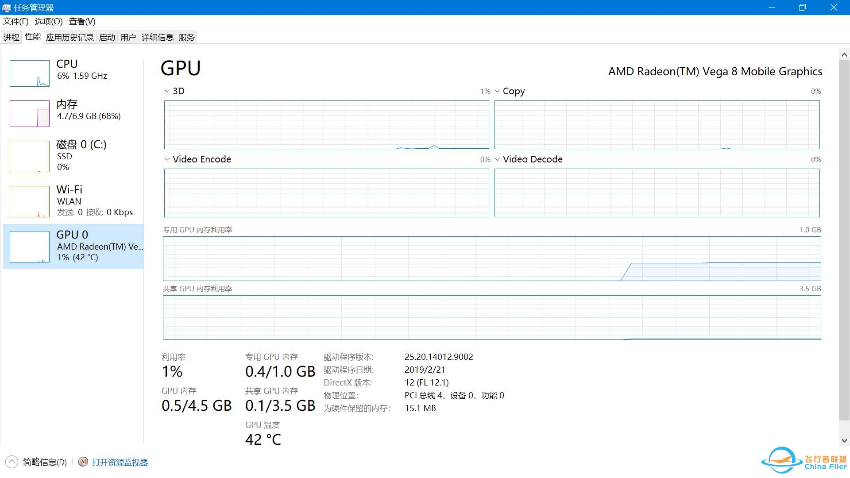Open the 3D engine dropdown chevron

[167, 91]
